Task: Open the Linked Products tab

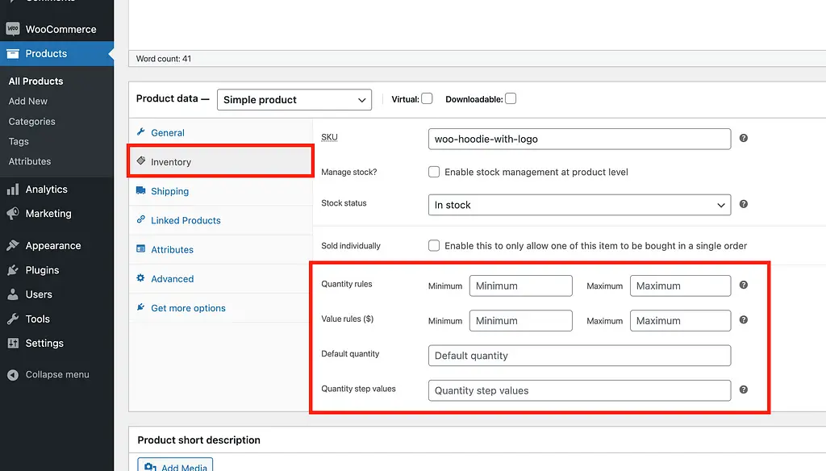Action: [186, 220]
